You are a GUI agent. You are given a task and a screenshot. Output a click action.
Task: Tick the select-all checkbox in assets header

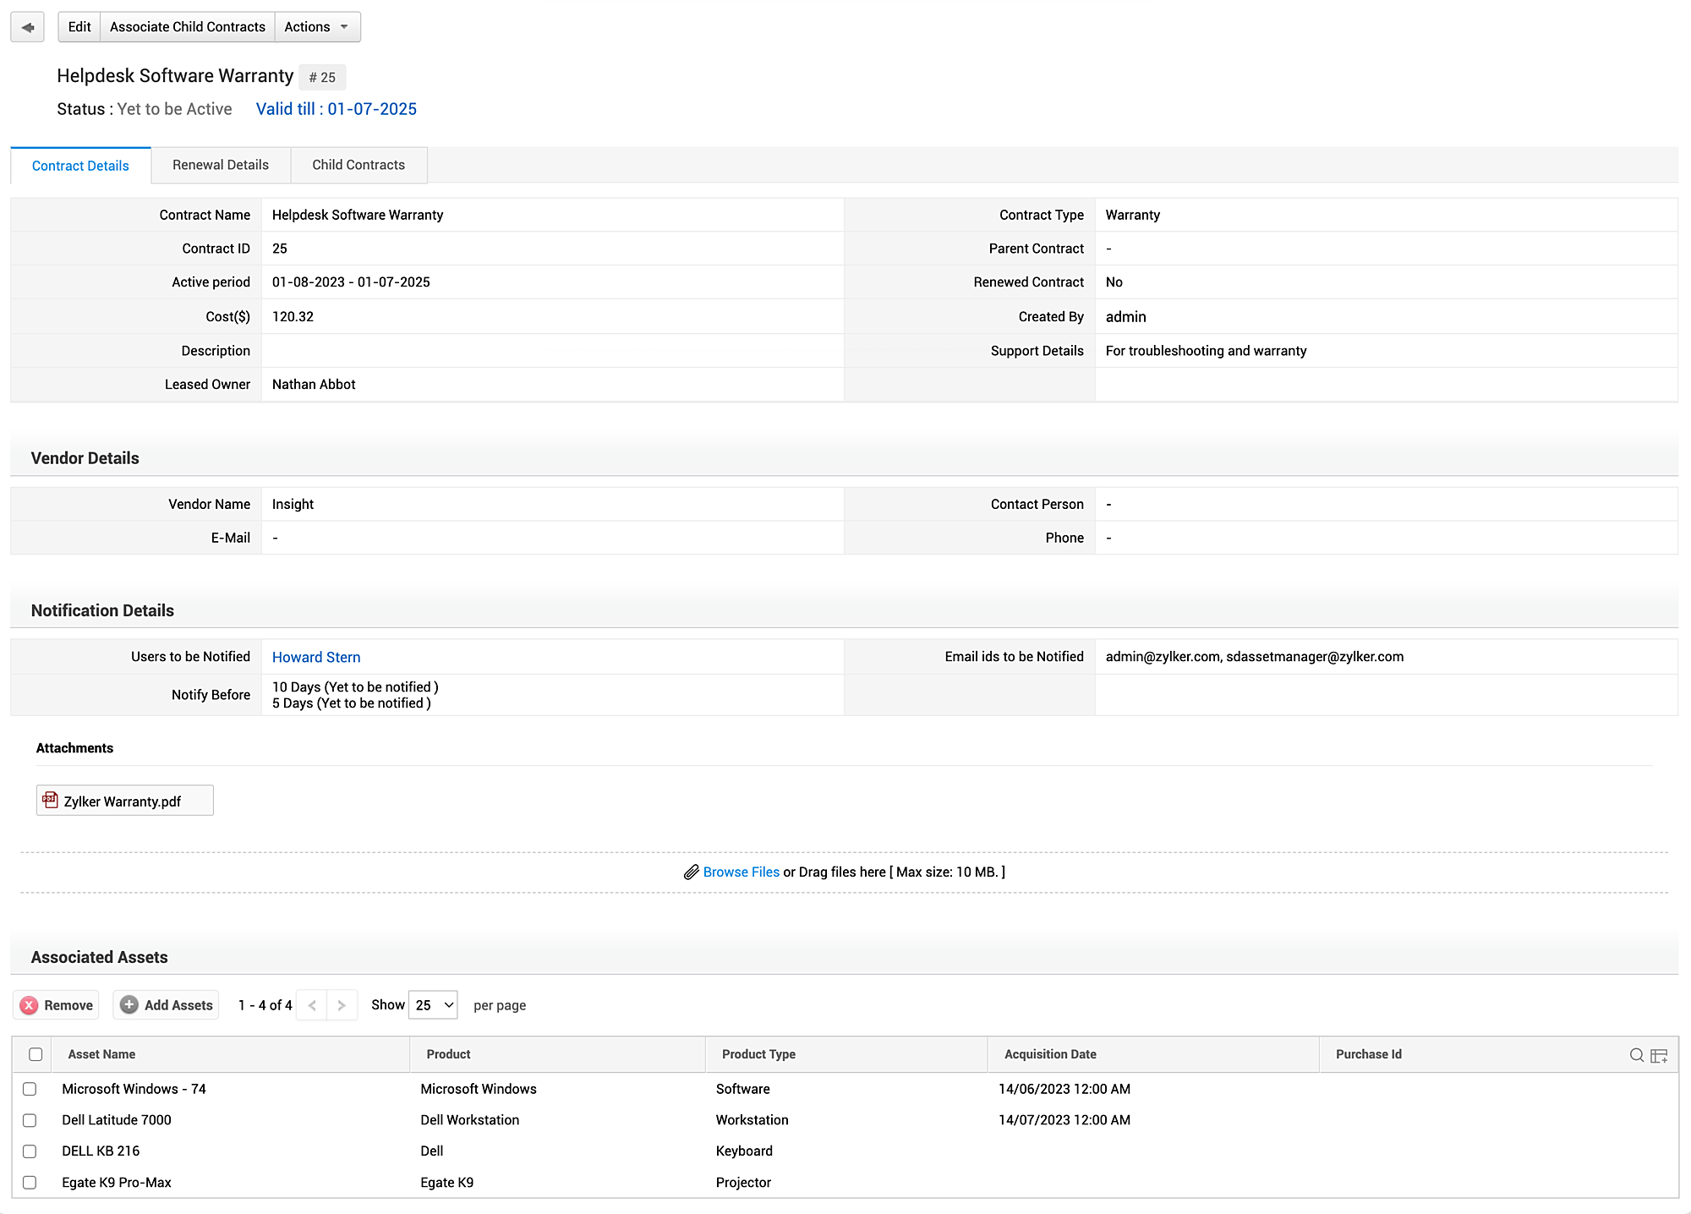(36, 1054)
